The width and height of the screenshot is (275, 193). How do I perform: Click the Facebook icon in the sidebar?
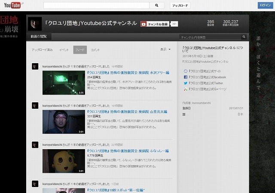tap(185, 77)
